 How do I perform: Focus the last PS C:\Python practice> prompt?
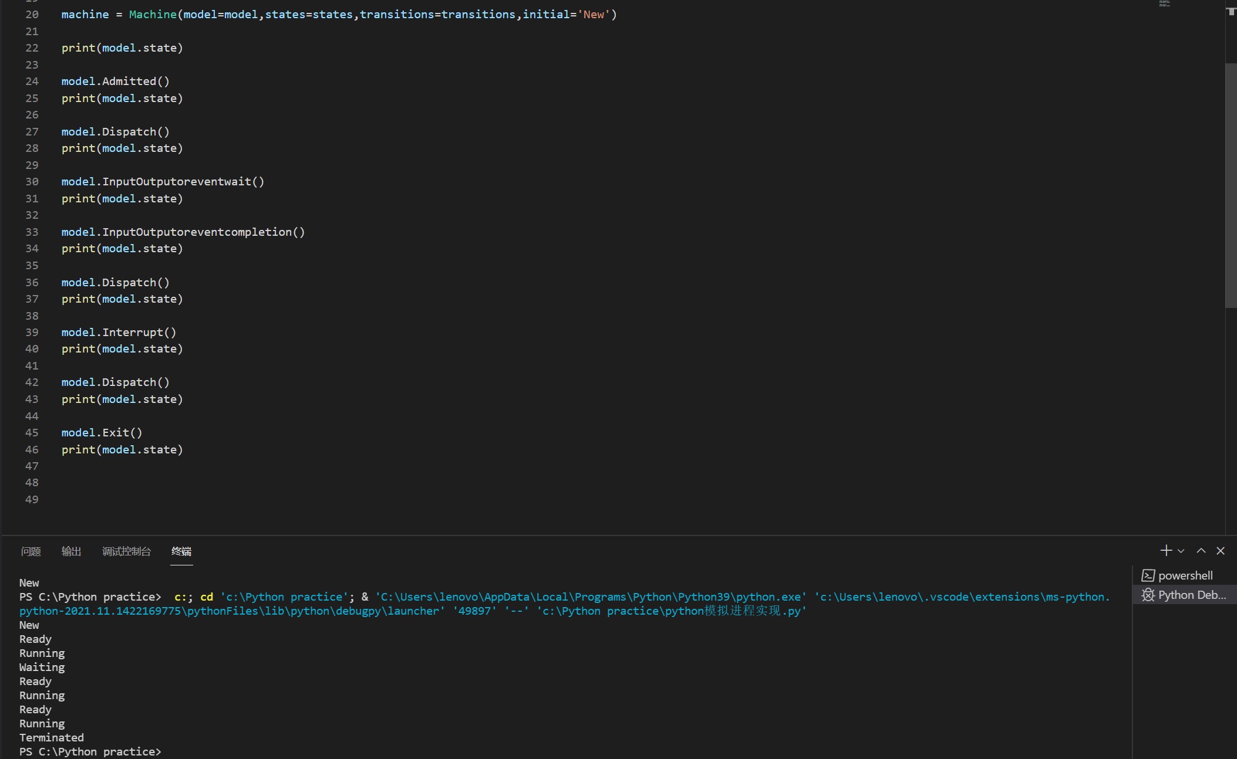[90, 751]
